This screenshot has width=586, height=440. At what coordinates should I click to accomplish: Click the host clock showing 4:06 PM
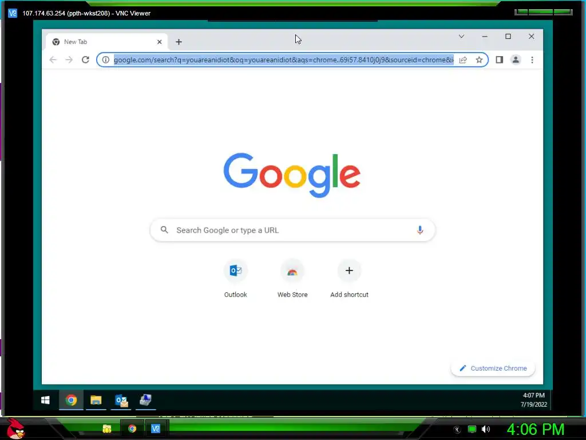pyautogui.click(x=536, y=429)
